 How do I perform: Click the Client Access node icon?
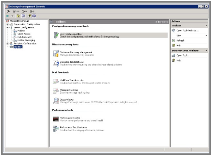[x=15, y=34]
